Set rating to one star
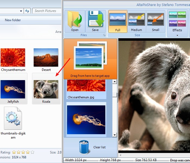The width and height of the screenshot is (190, 163). click(14, 152)
